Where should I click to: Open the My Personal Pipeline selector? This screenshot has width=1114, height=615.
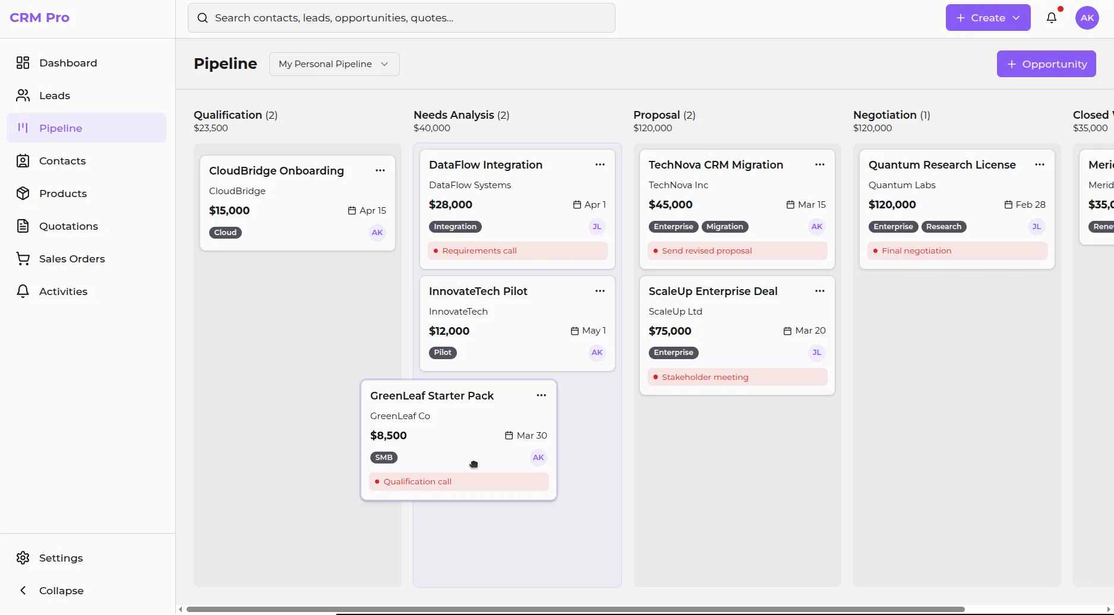(x=334, y=64)
